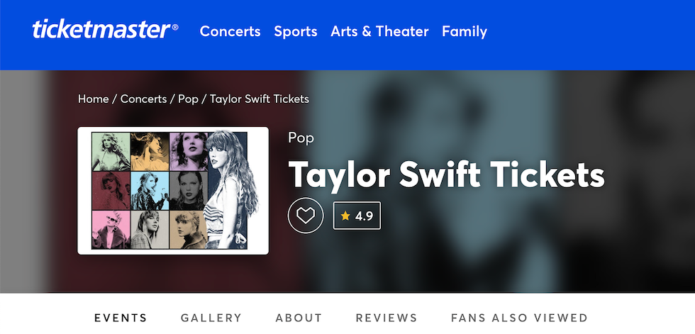Click the gold star rating icon
Viewport: 695px width, 334px height.
(x=345, y=216)
